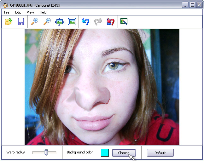Click the 'Background color' label
204x161 pixels.
[80, 152]
